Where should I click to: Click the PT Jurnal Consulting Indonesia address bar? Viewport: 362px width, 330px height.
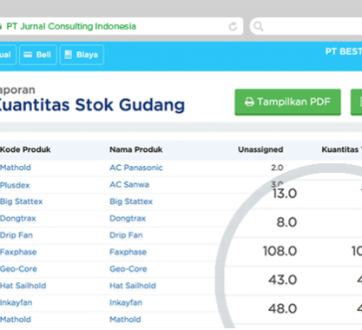click(121, 26)
